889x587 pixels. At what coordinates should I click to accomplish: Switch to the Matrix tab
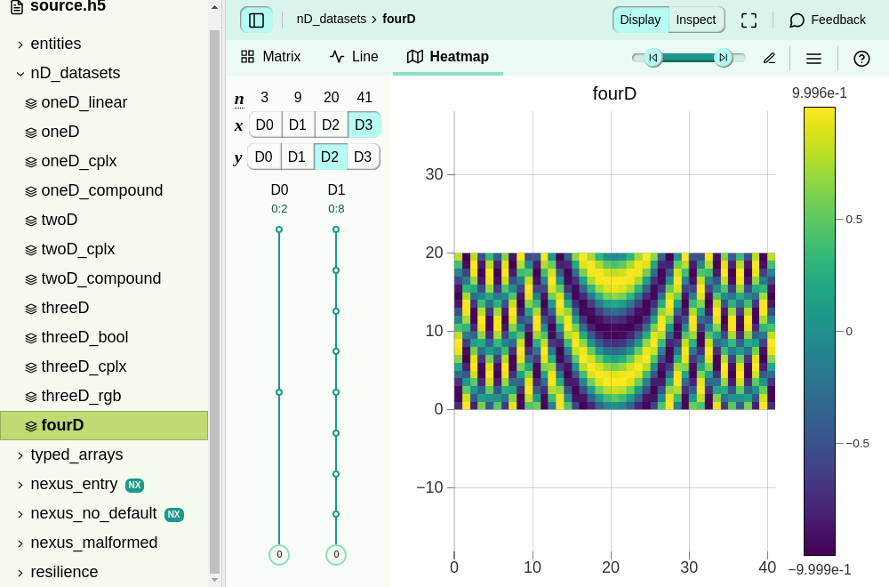pyautogui.click(x=270, y=57)
